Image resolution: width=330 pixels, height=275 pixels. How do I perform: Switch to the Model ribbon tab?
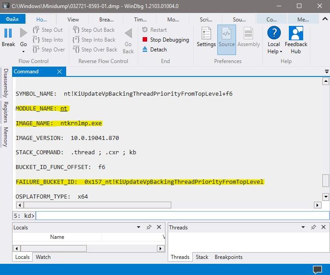click(x=173, y=20)
